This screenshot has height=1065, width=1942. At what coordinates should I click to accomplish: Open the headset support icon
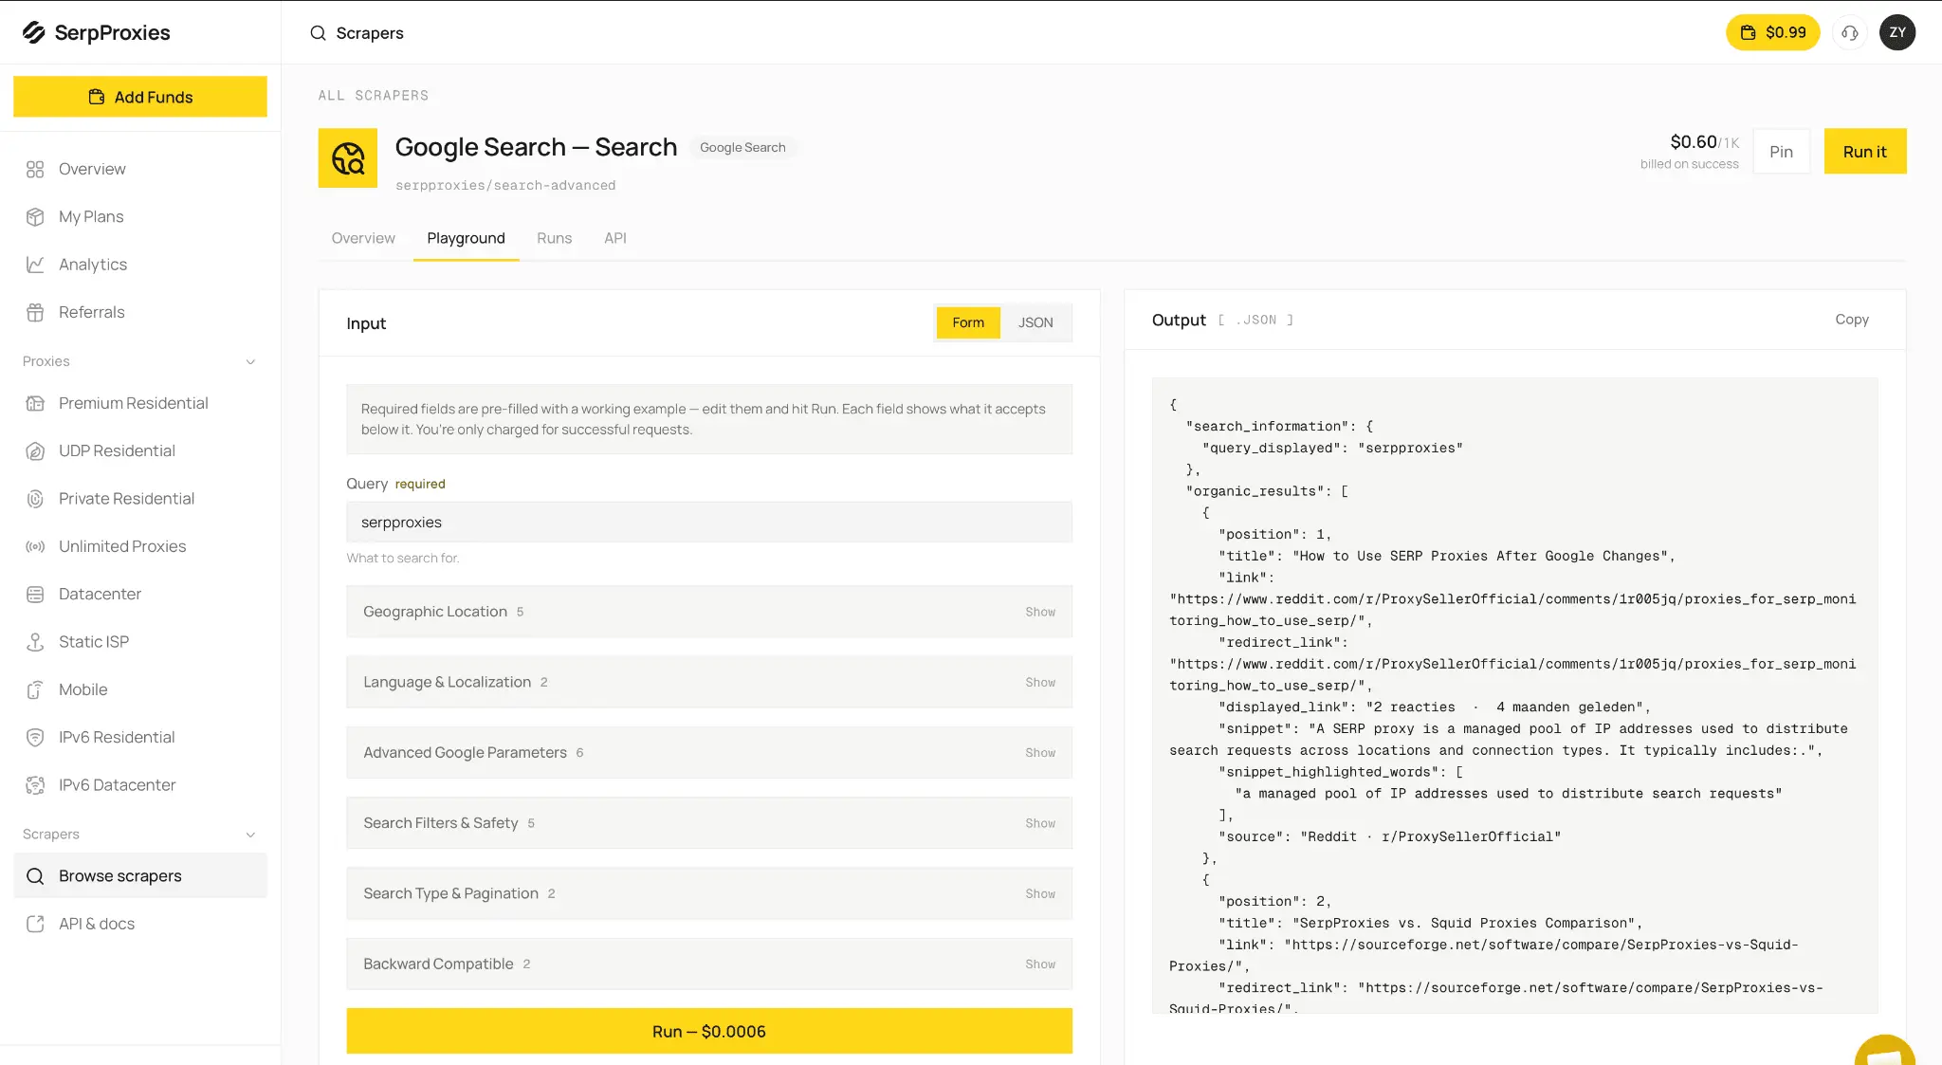[x=1849, y=33]
